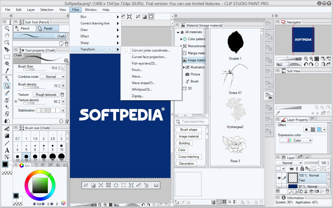Click Brush shape tag button
The image size is (333, 208).
point(189,130)
